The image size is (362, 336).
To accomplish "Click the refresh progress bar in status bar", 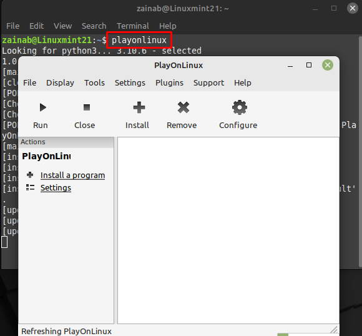I will 308,334.
